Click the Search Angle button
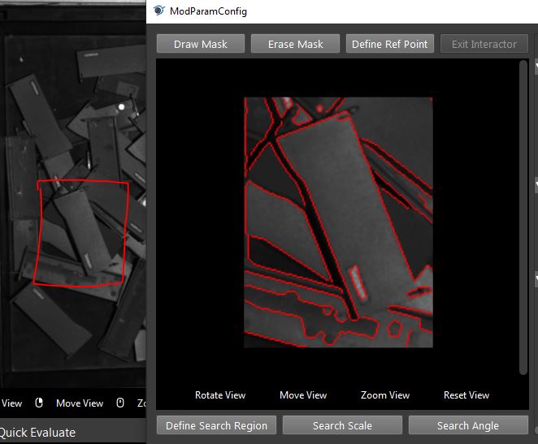538x444 pixels. [x=468, y=425]
